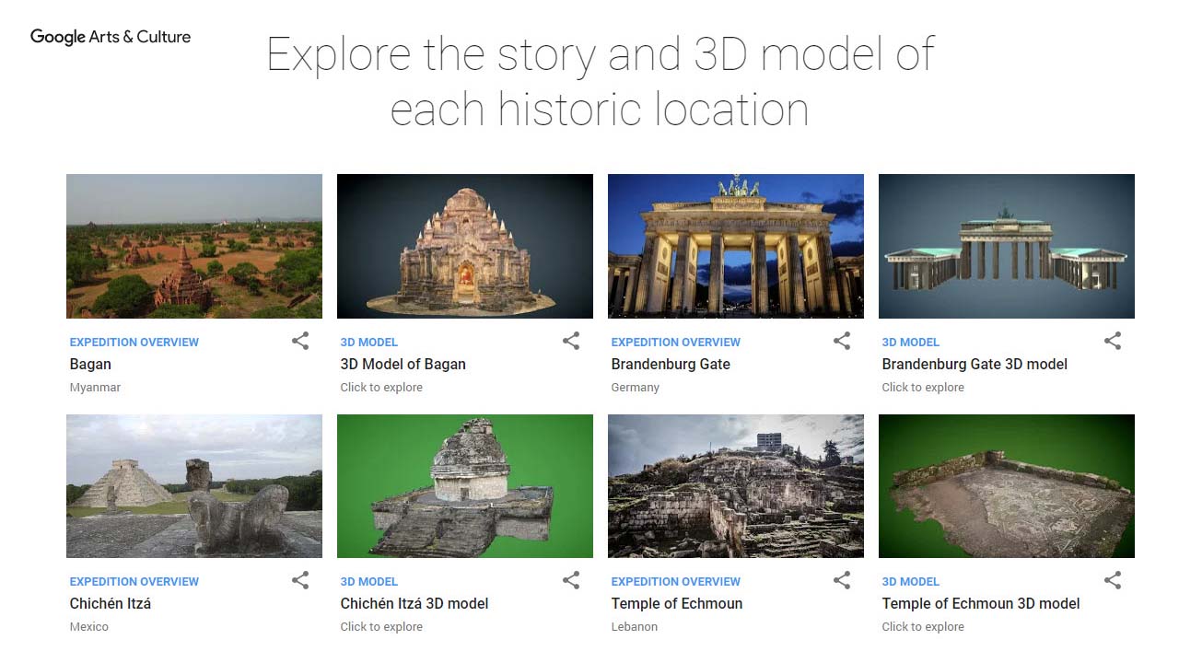Open the Brandenburg Gate expedition overview
The height and width of the screenshot is (663, 1179).
click(x=671, y=364)
